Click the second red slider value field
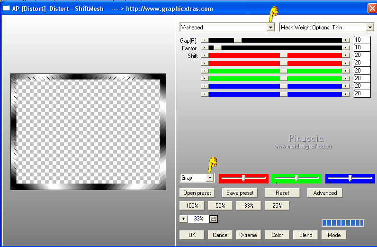 [362, 63]
